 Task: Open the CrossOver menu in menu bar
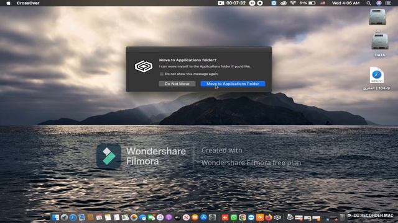click(28, 3)
